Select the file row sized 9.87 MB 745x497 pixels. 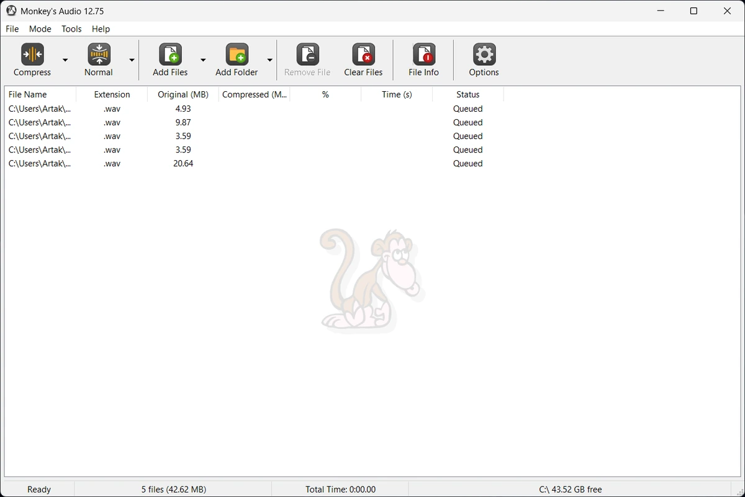coord(254,122)
